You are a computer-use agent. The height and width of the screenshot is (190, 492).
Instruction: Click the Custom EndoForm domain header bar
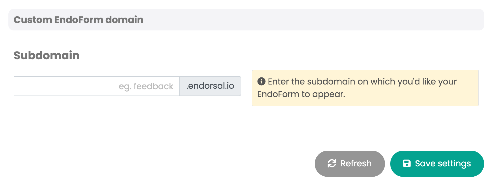coord(246,20)
